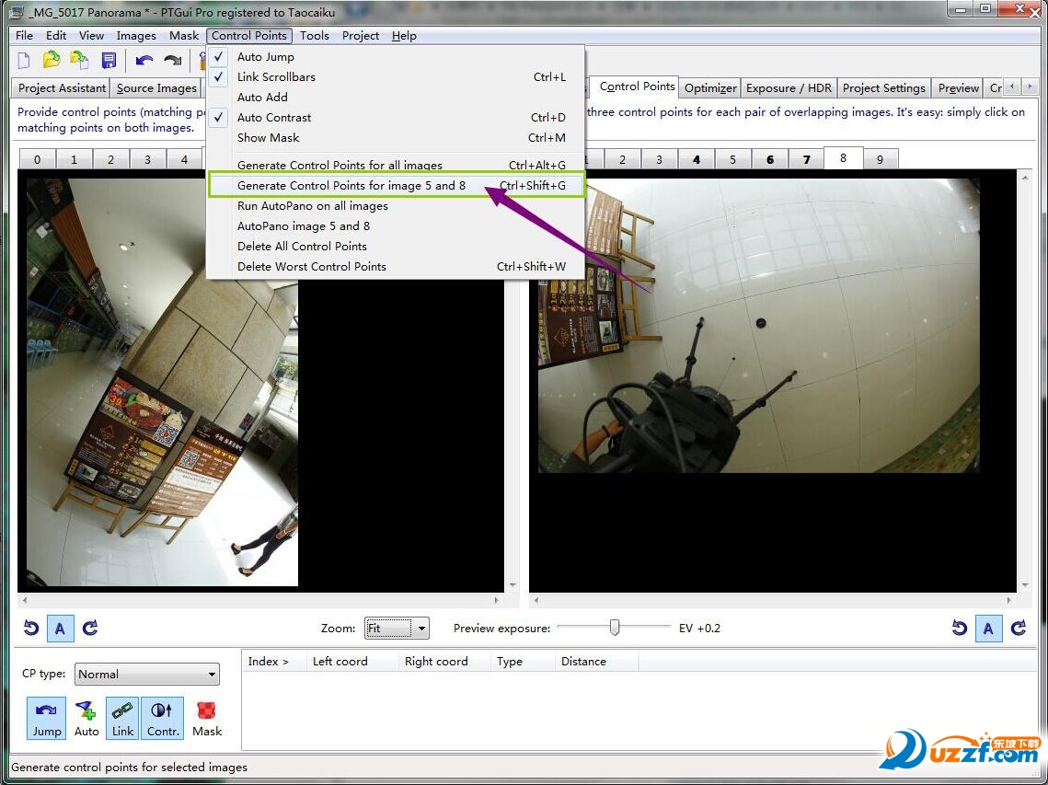Switch to the Preview tab

pyautogui.click(x=959, y=87)
